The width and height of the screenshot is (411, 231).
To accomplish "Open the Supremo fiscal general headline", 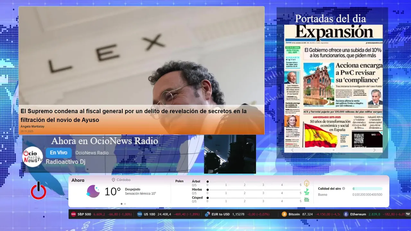I will coord(134,116).
